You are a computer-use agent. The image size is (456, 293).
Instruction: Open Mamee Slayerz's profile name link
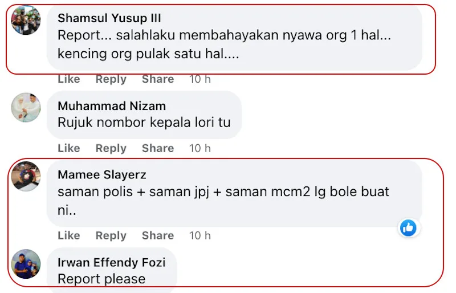(x=102, y=175)
